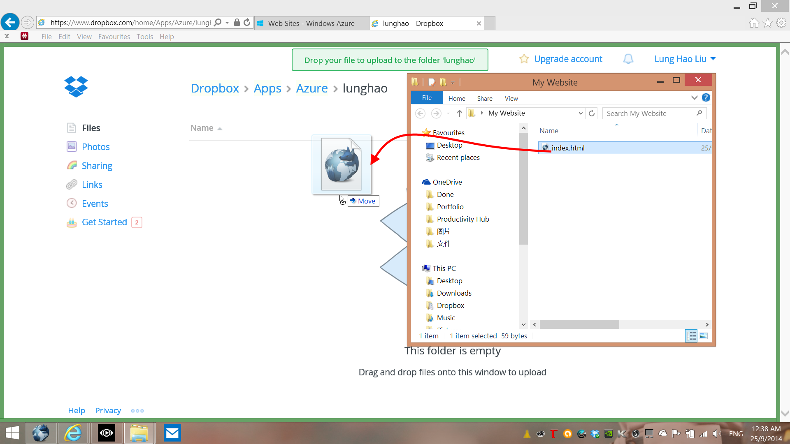Open the Get Started link

click(x=104, y=222)
